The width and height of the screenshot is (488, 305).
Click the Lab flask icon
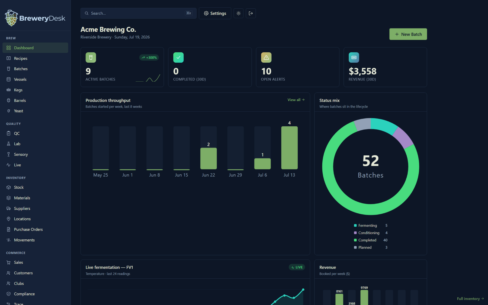[9, 144]
